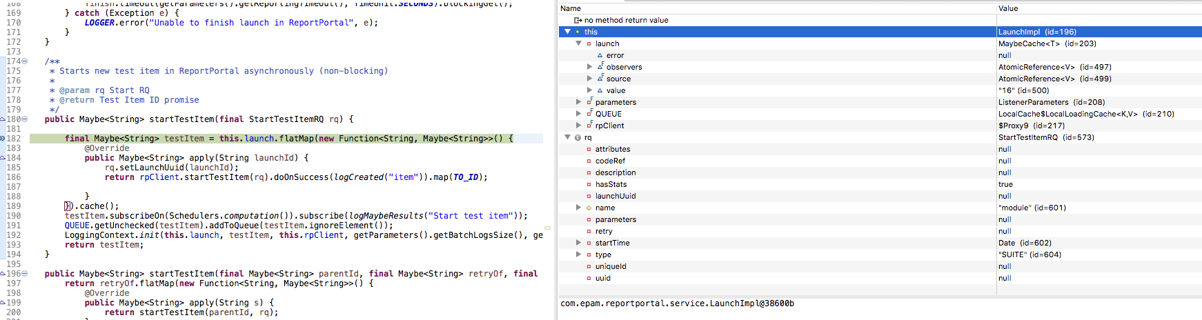The image size is (1202, 320).
Task: Click the final field icon beside 'source'
Action: click(x=600, y=79)
